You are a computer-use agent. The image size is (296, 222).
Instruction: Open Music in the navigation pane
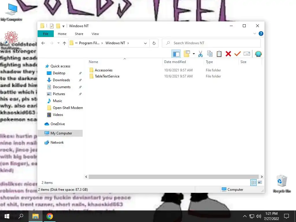pos(58,101)
